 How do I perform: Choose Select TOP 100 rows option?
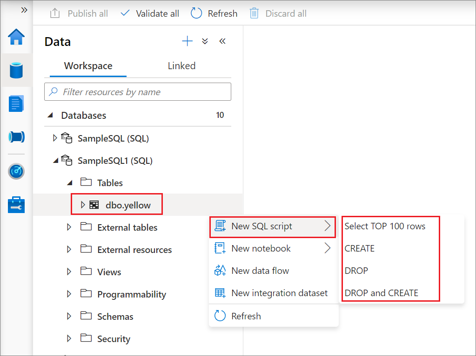point(385,226)
